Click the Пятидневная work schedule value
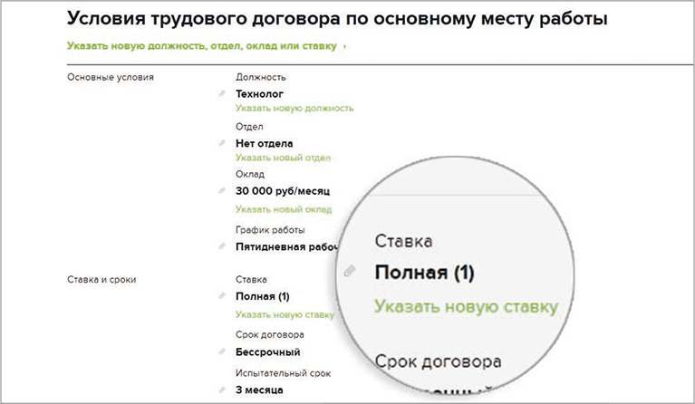Viewport: 695px width, 404px height. point(285,246)
